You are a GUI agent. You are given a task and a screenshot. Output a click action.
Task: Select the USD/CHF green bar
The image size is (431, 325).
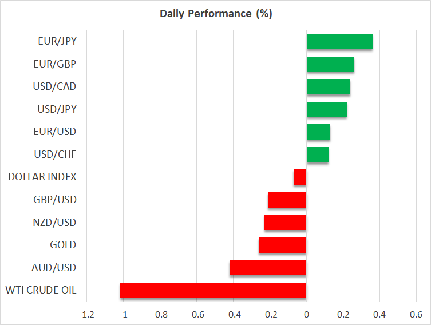click(318, 154)
